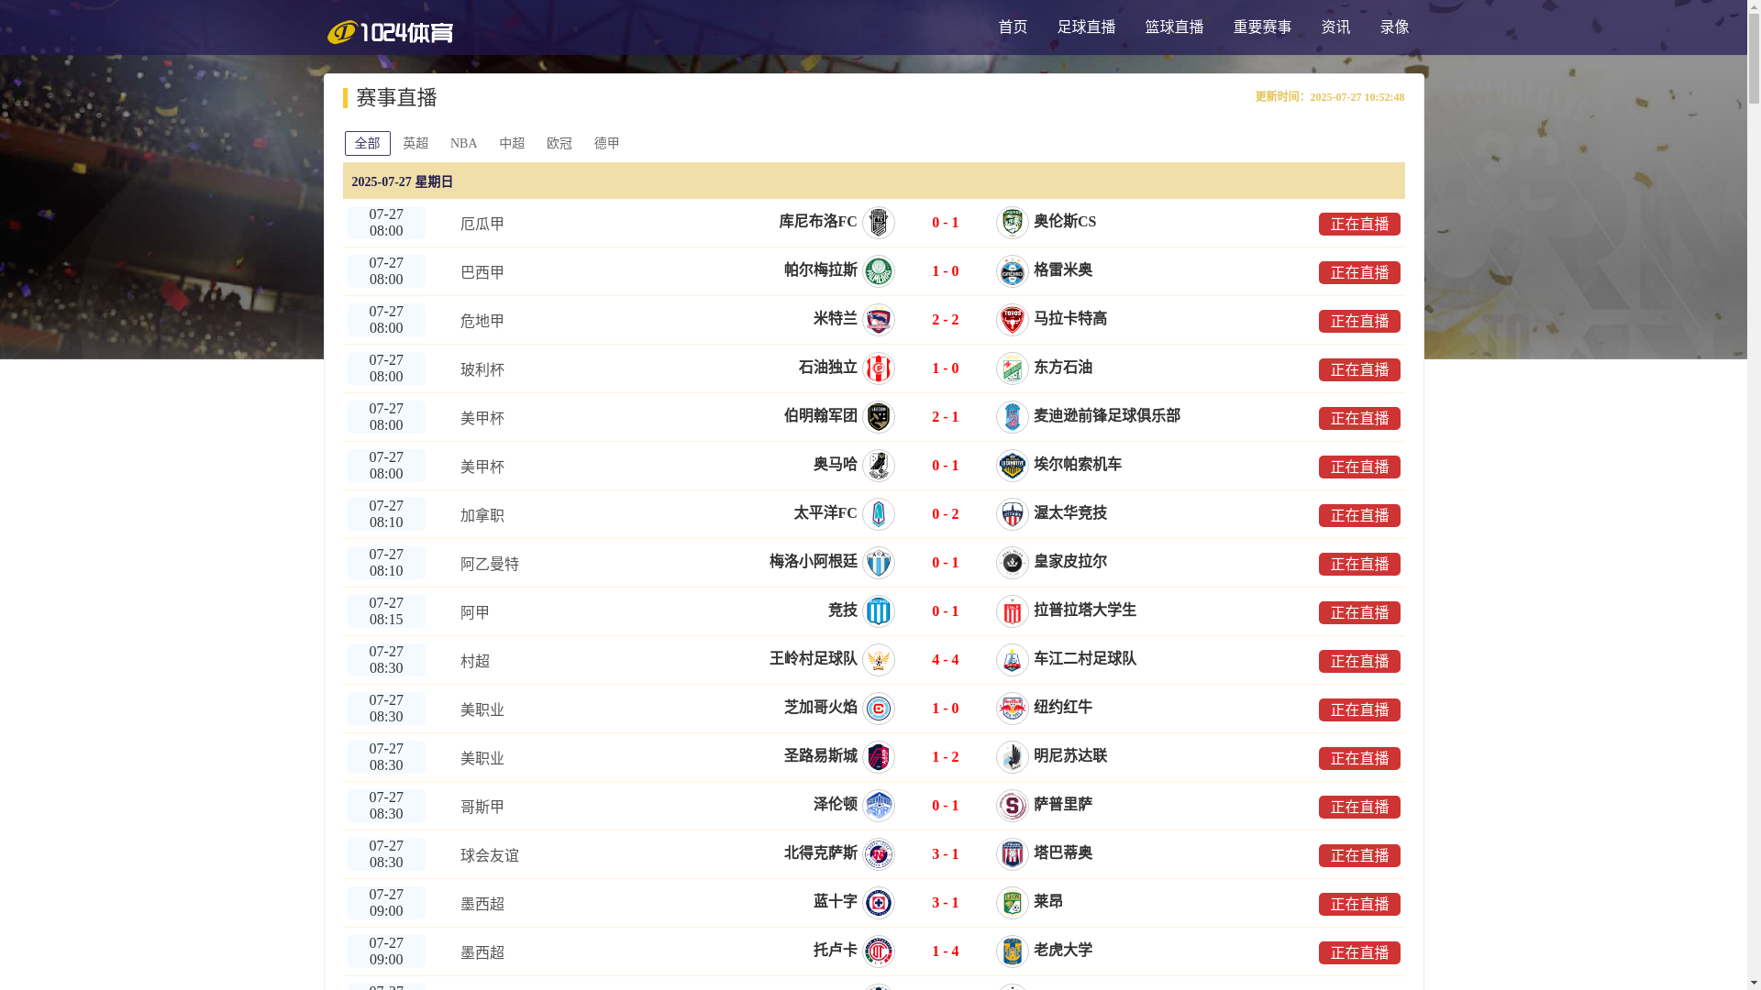Click 圣路易斯城 team crest
Screen dimensions: 1761x990
(x=879, y=757)
